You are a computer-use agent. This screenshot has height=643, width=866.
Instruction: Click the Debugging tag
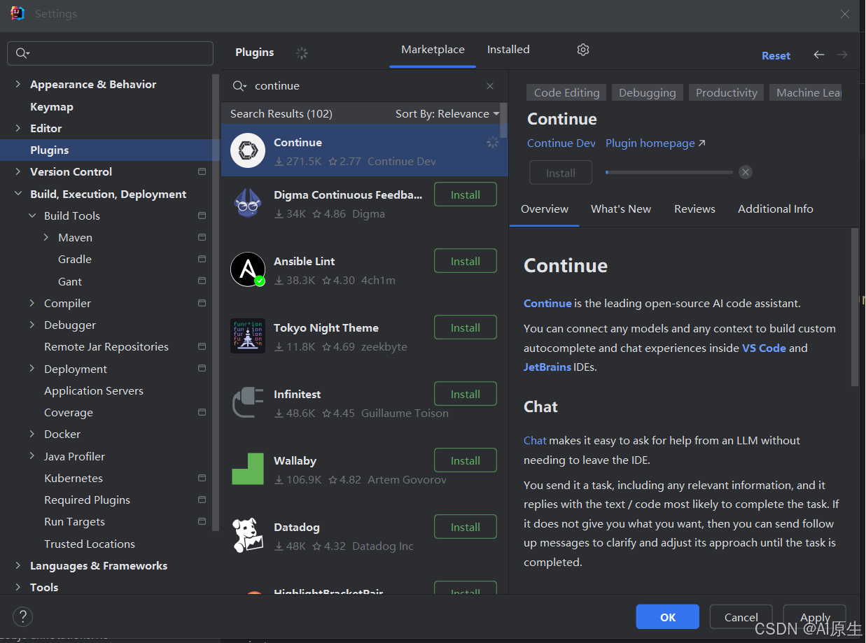[648, 93]
